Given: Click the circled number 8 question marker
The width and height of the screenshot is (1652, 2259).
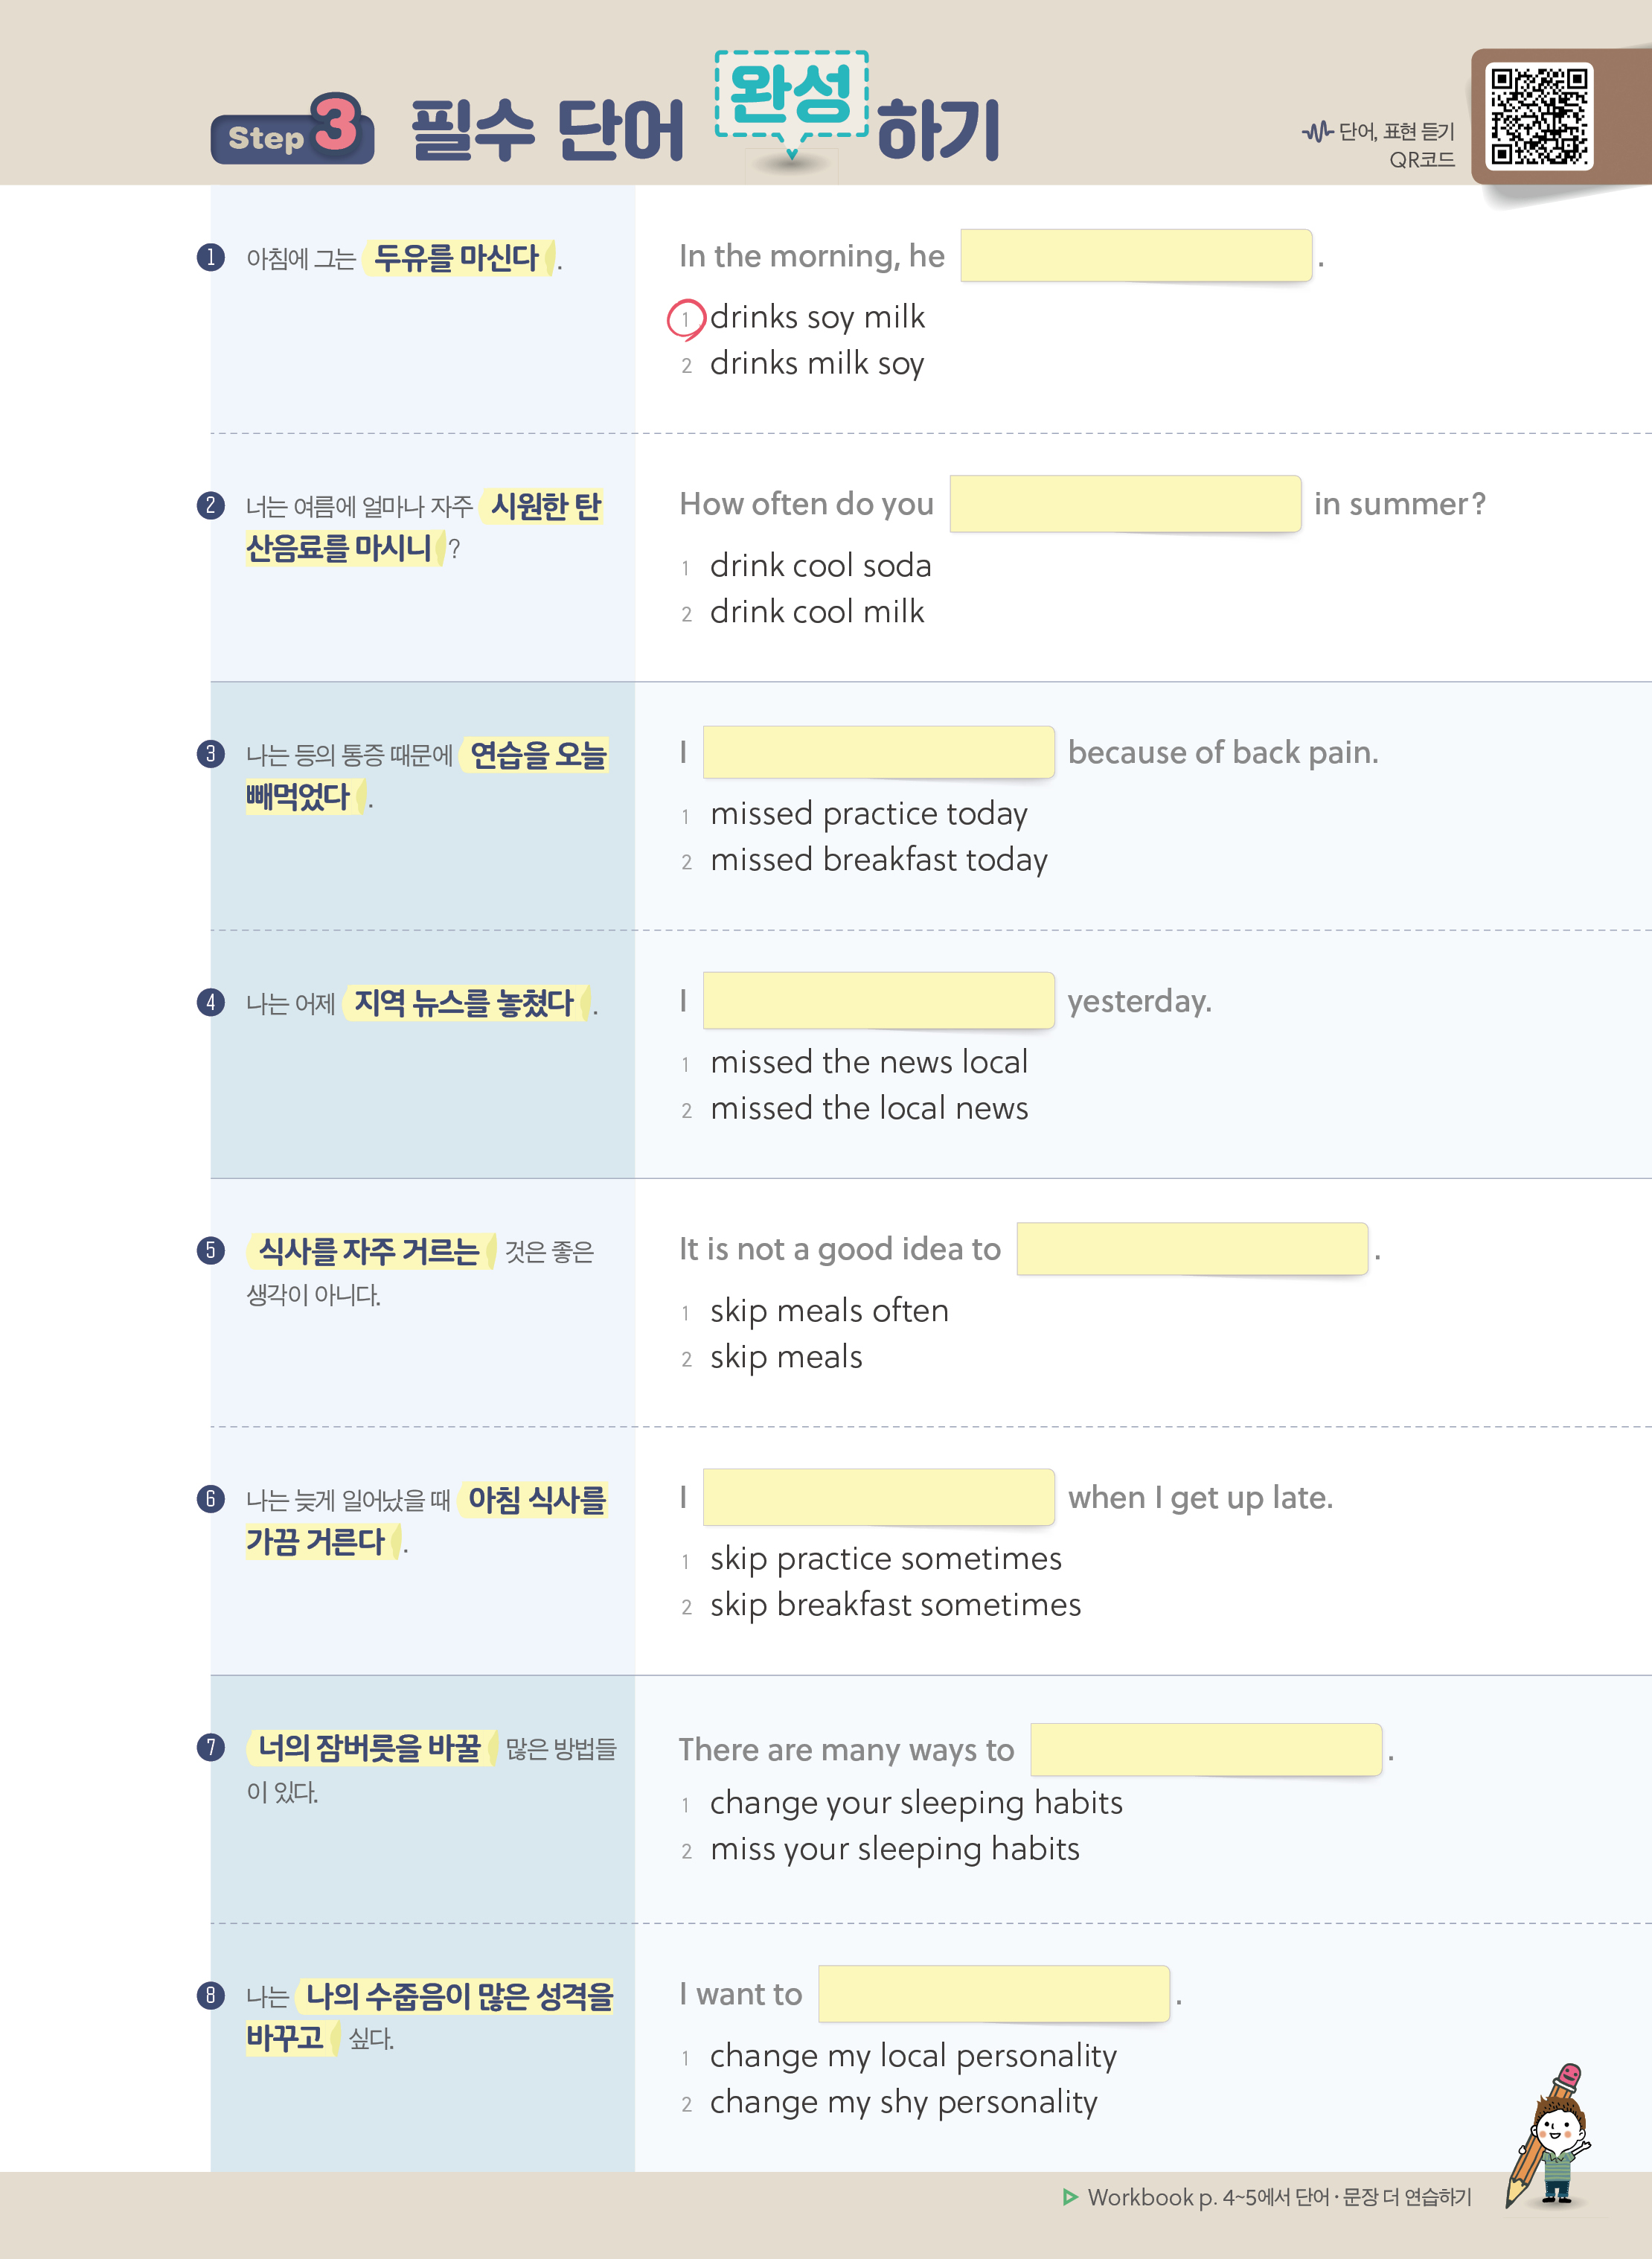Looking at the screenshot, I should click(210, 1995).
